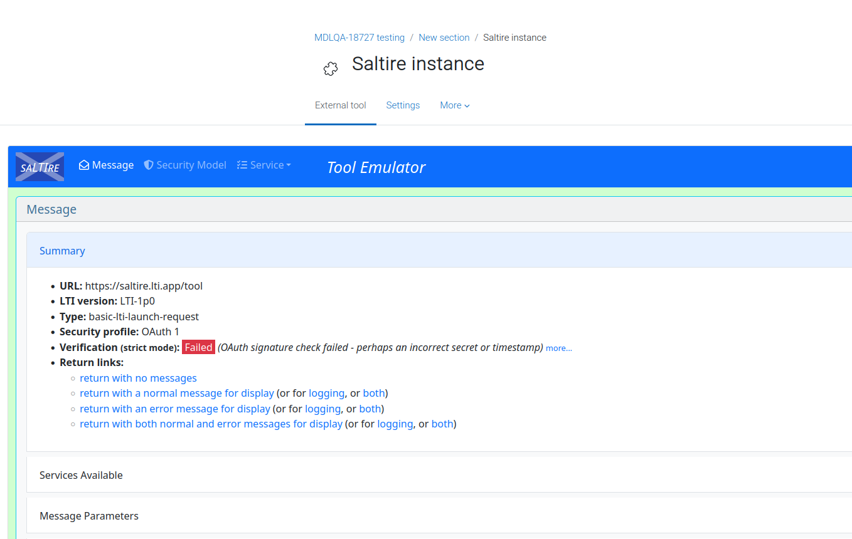Open the Security Model nav item
This screenshot has width=852, height=539.
click(185, 165)
